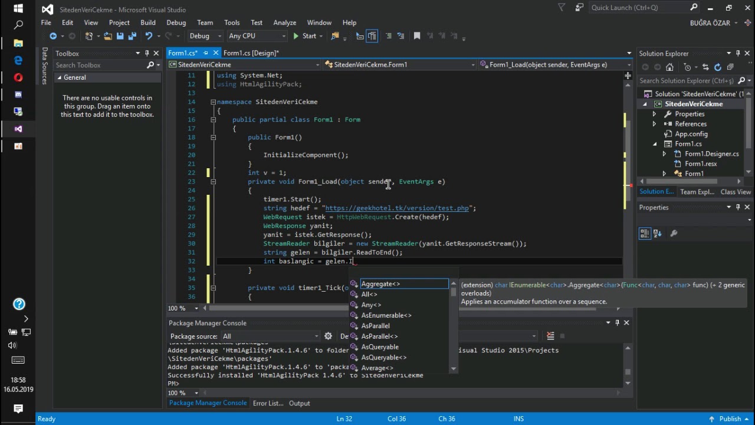Expand Form1.Designer.cs node
The image size is (755, 425).
664,154
